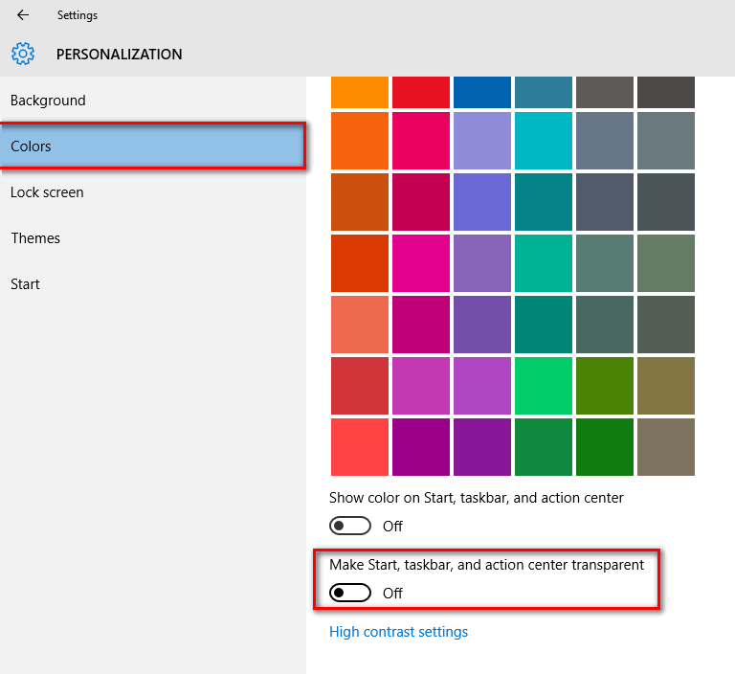Click the back arrow icon

23,15
